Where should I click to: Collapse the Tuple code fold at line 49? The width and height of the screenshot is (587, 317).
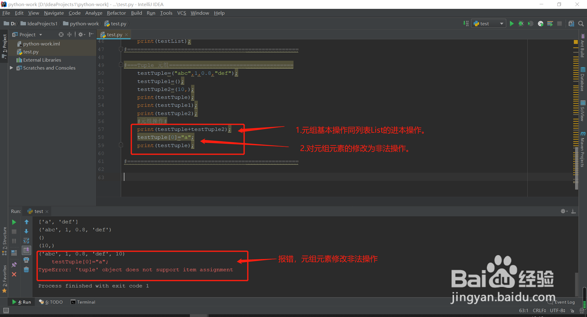(x=120, y=65)
